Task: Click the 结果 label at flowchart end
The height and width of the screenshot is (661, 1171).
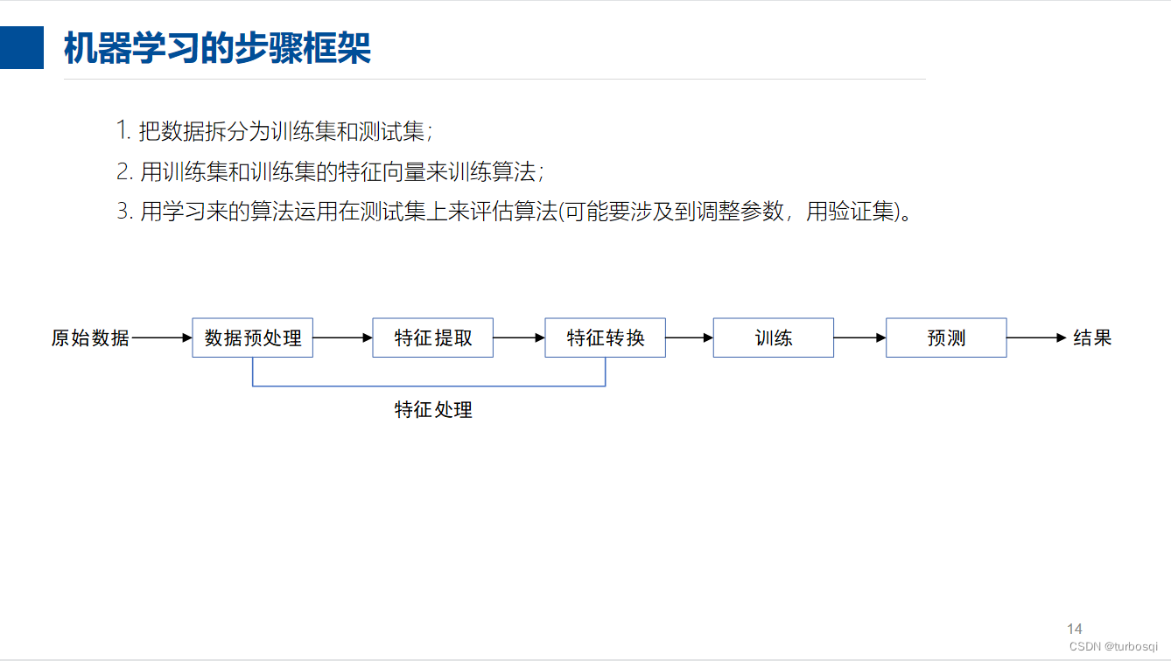Action: (x=1092, y=337)
